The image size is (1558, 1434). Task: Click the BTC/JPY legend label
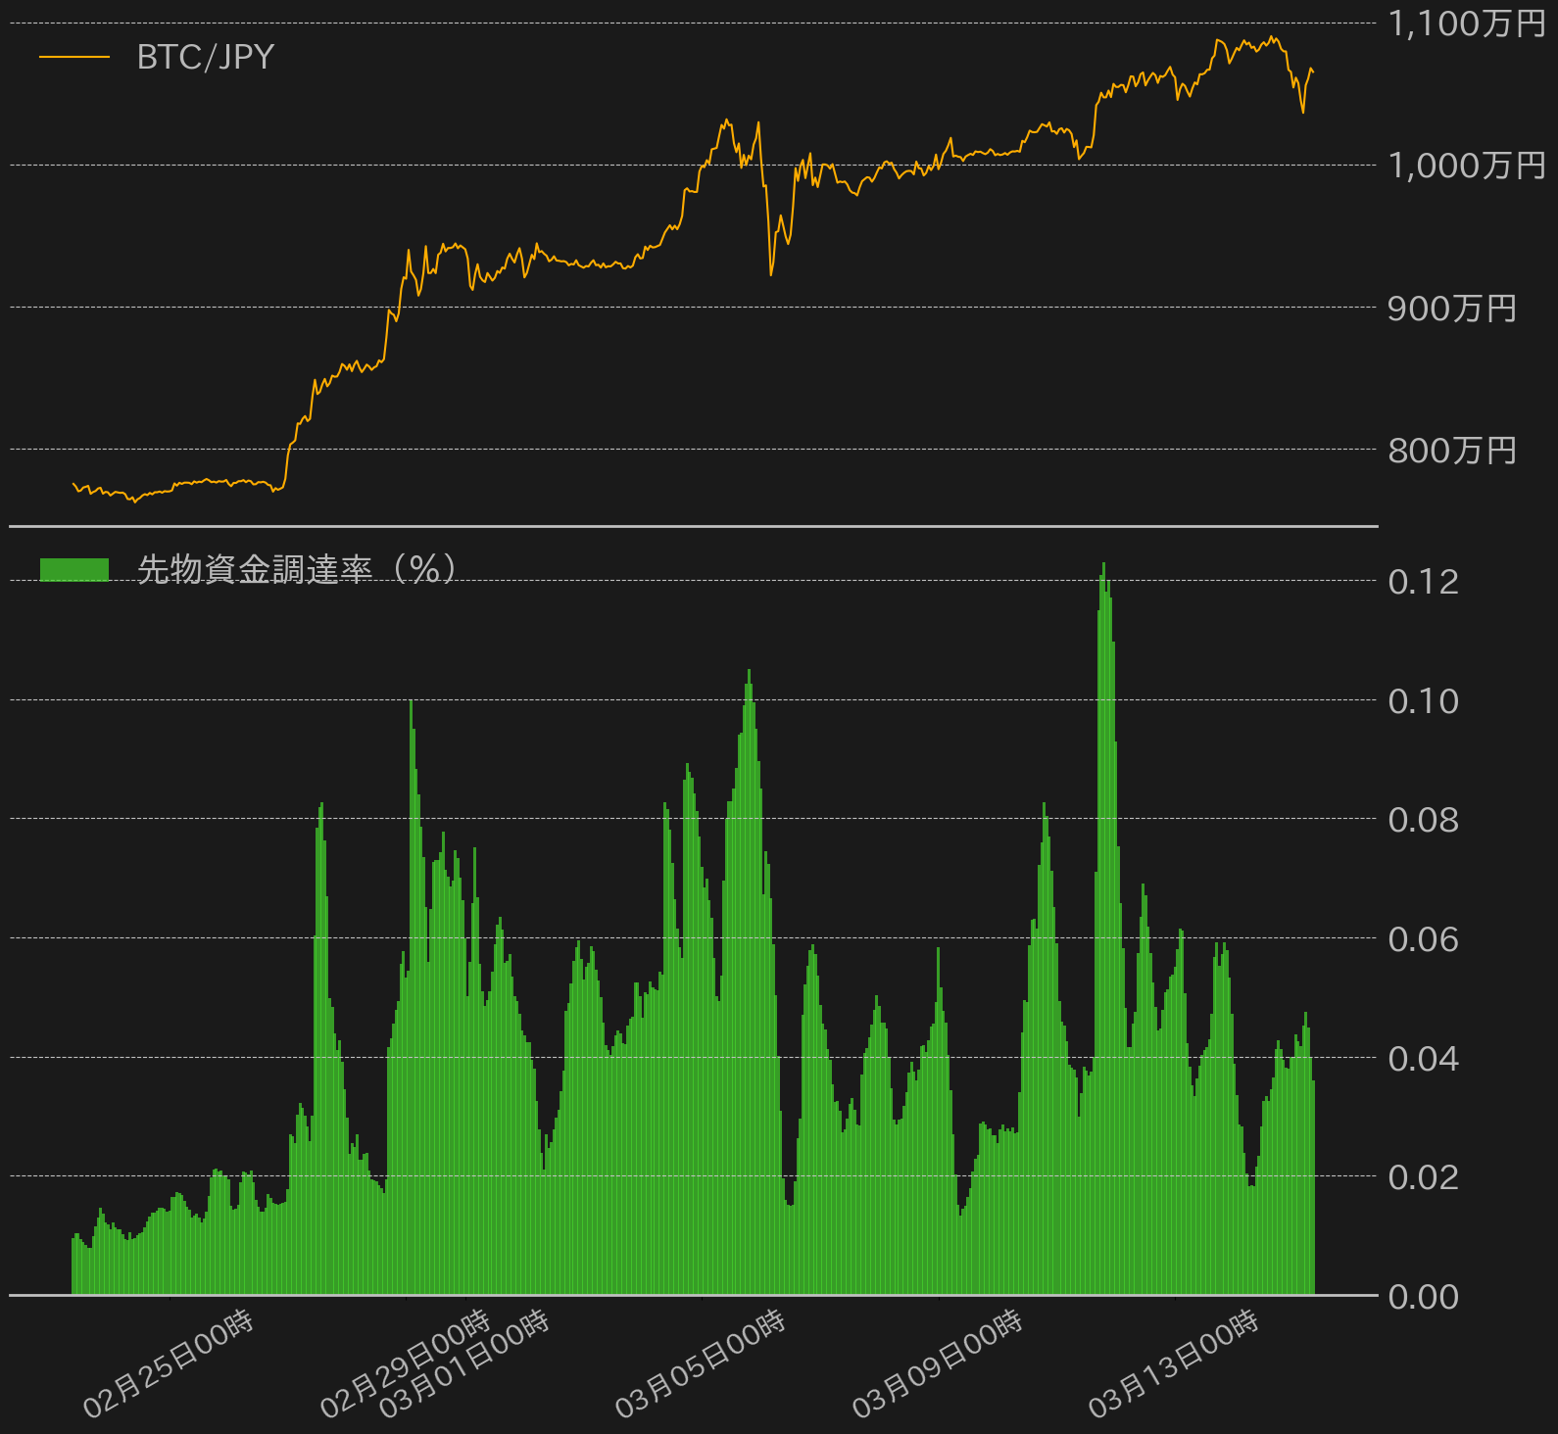click(205, 57)
